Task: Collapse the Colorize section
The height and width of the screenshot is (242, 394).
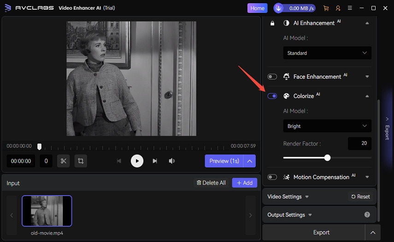Action: [x=367, y=96]
